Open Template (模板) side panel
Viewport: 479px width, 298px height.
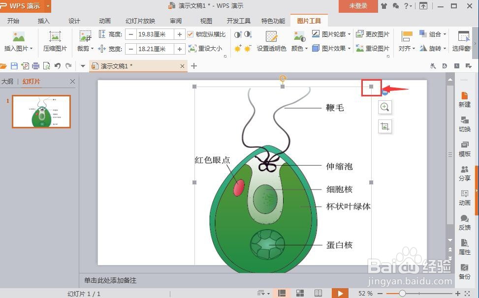point(464,149)
